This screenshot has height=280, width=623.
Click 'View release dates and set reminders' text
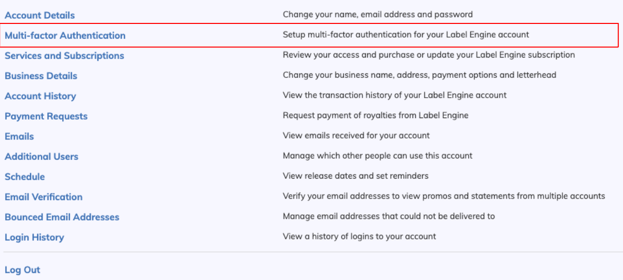click(356, 176)
